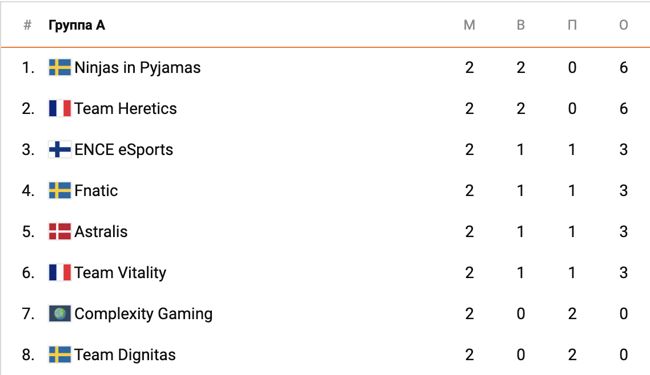Click the В wins column header
This screenshot has width=650, height=375.
click(521, 26)
